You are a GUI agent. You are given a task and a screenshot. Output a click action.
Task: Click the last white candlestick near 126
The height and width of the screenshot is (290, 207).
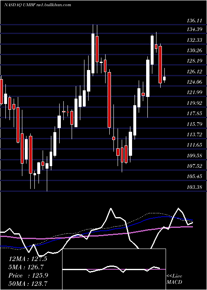point(164,78)
